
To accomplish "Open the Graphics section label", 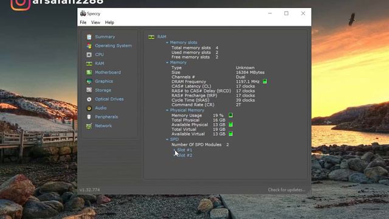I will 104,81.
